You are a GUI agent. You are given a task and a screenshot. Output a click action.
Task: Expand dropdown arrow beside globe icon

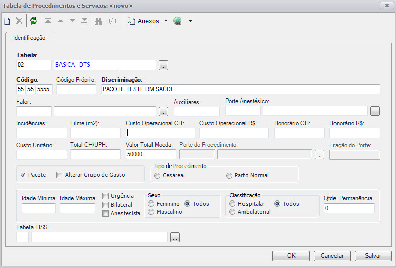(191, 21)
